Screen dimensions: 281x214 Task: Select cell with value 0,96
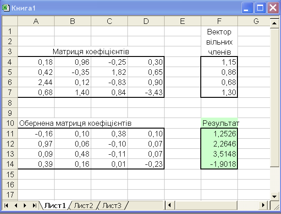click(72, 62)
